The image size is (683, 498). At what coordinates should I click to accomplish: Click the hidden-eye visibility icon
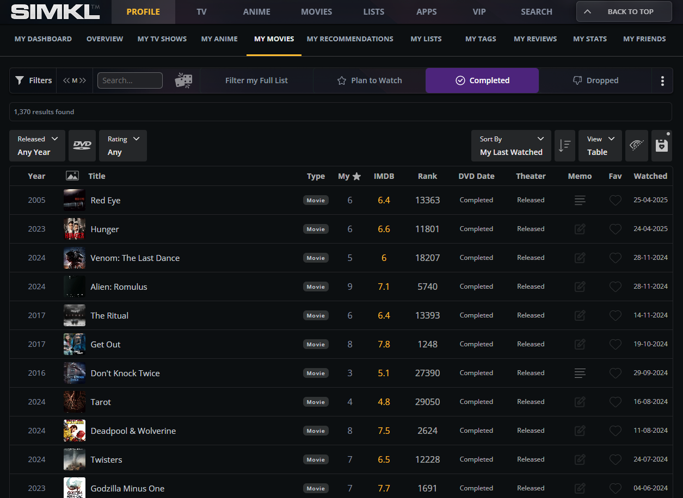(x=636, y=145)
